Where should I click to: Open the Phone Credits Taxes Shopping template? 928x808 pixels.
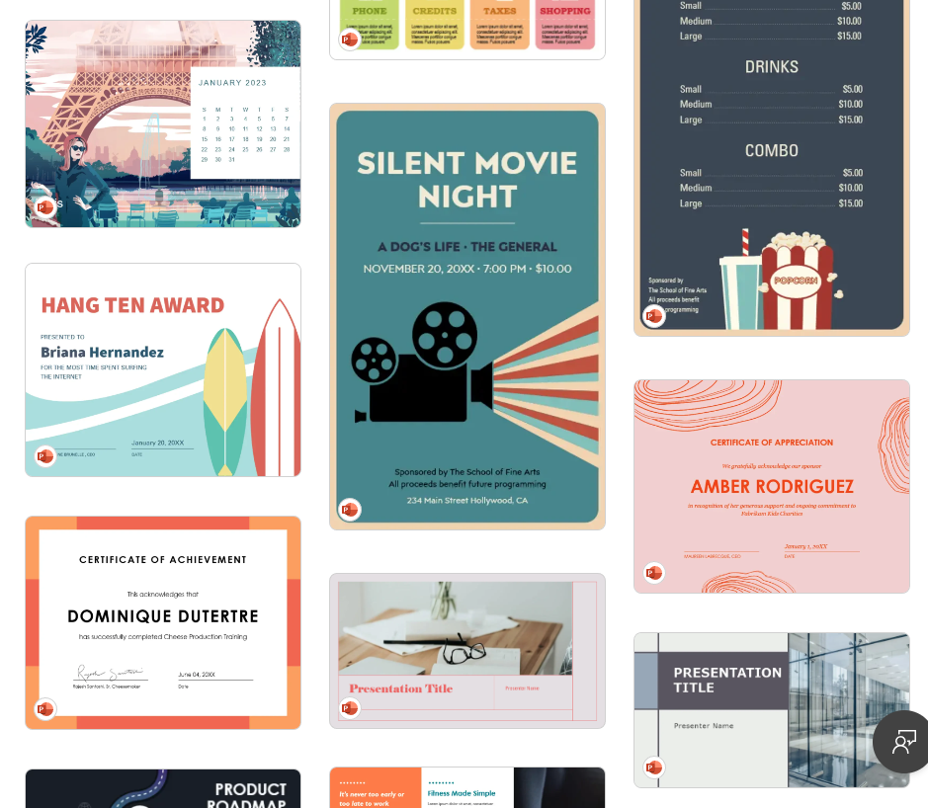466,30
